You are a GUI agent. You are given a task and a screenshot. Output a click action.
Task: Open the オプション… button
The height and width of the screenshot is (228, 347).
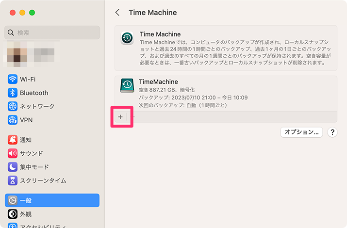point(301,132)
